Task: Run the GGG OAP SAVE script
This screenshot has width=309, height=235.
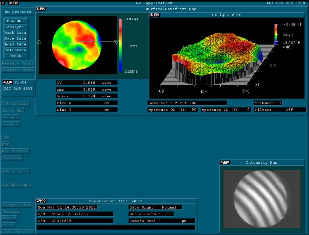Action: click(x=18, y=89)
